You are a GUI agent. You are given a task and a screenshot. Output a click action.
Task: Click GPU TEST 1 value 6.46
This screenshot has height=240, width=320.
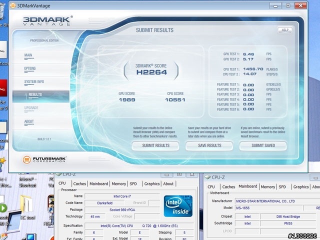[x=248, y=54]
